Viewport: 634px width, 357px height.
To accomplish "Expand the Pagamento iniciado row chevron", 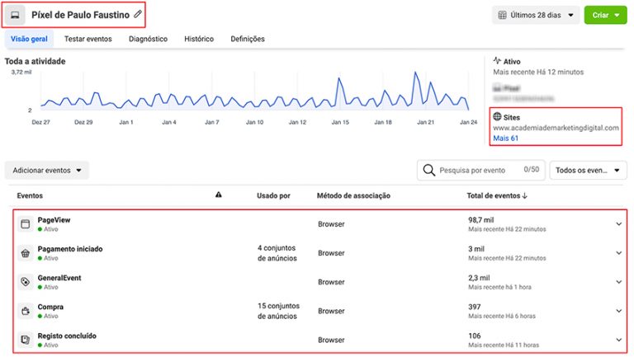I will [618, 253].
